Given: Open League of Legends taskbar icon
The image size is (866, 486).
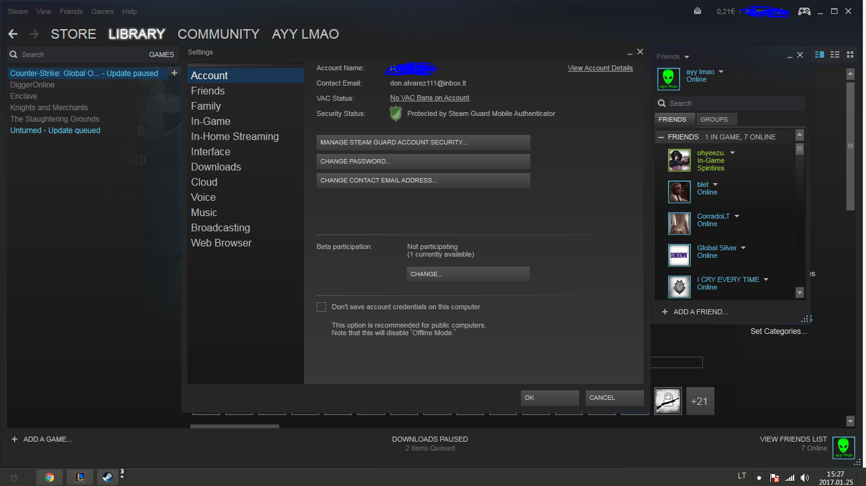Looking at the screenshot, I should (x=80, y=477).
